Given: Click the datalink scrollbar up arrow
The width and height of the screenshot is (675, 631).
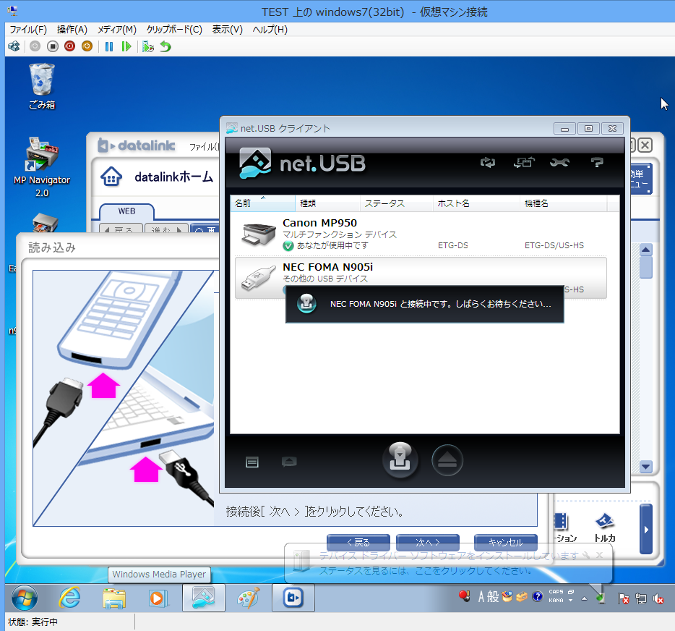Looking at the screenshot, I should (645, 250).
